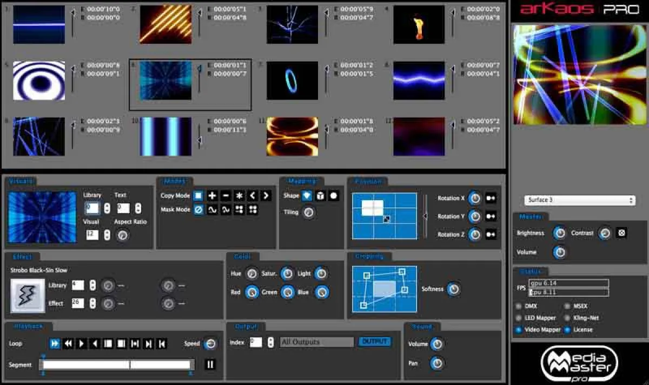
Task: Open the Surface 3 dropdown
Action: [579, 200]
